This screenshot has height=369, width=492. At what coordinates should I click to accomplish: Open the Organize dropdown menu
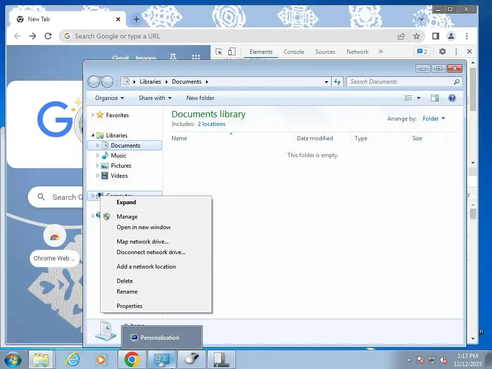(110, 98)
